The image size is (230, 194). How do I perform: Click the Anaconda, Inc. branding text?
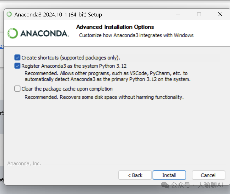point(24,164)
